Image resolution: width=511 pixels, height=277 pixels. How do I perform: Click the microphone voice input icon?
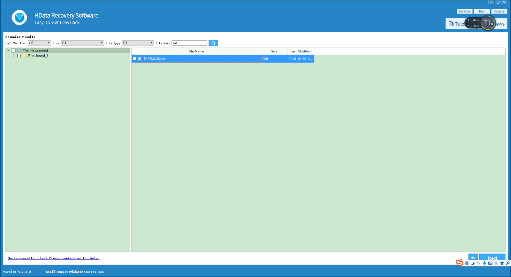(484, 263)
